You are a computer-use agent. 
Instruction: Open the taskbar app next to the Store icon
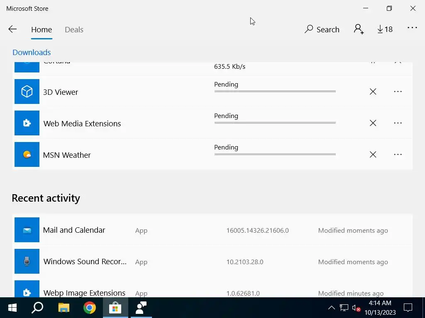[x=141, y=308]
